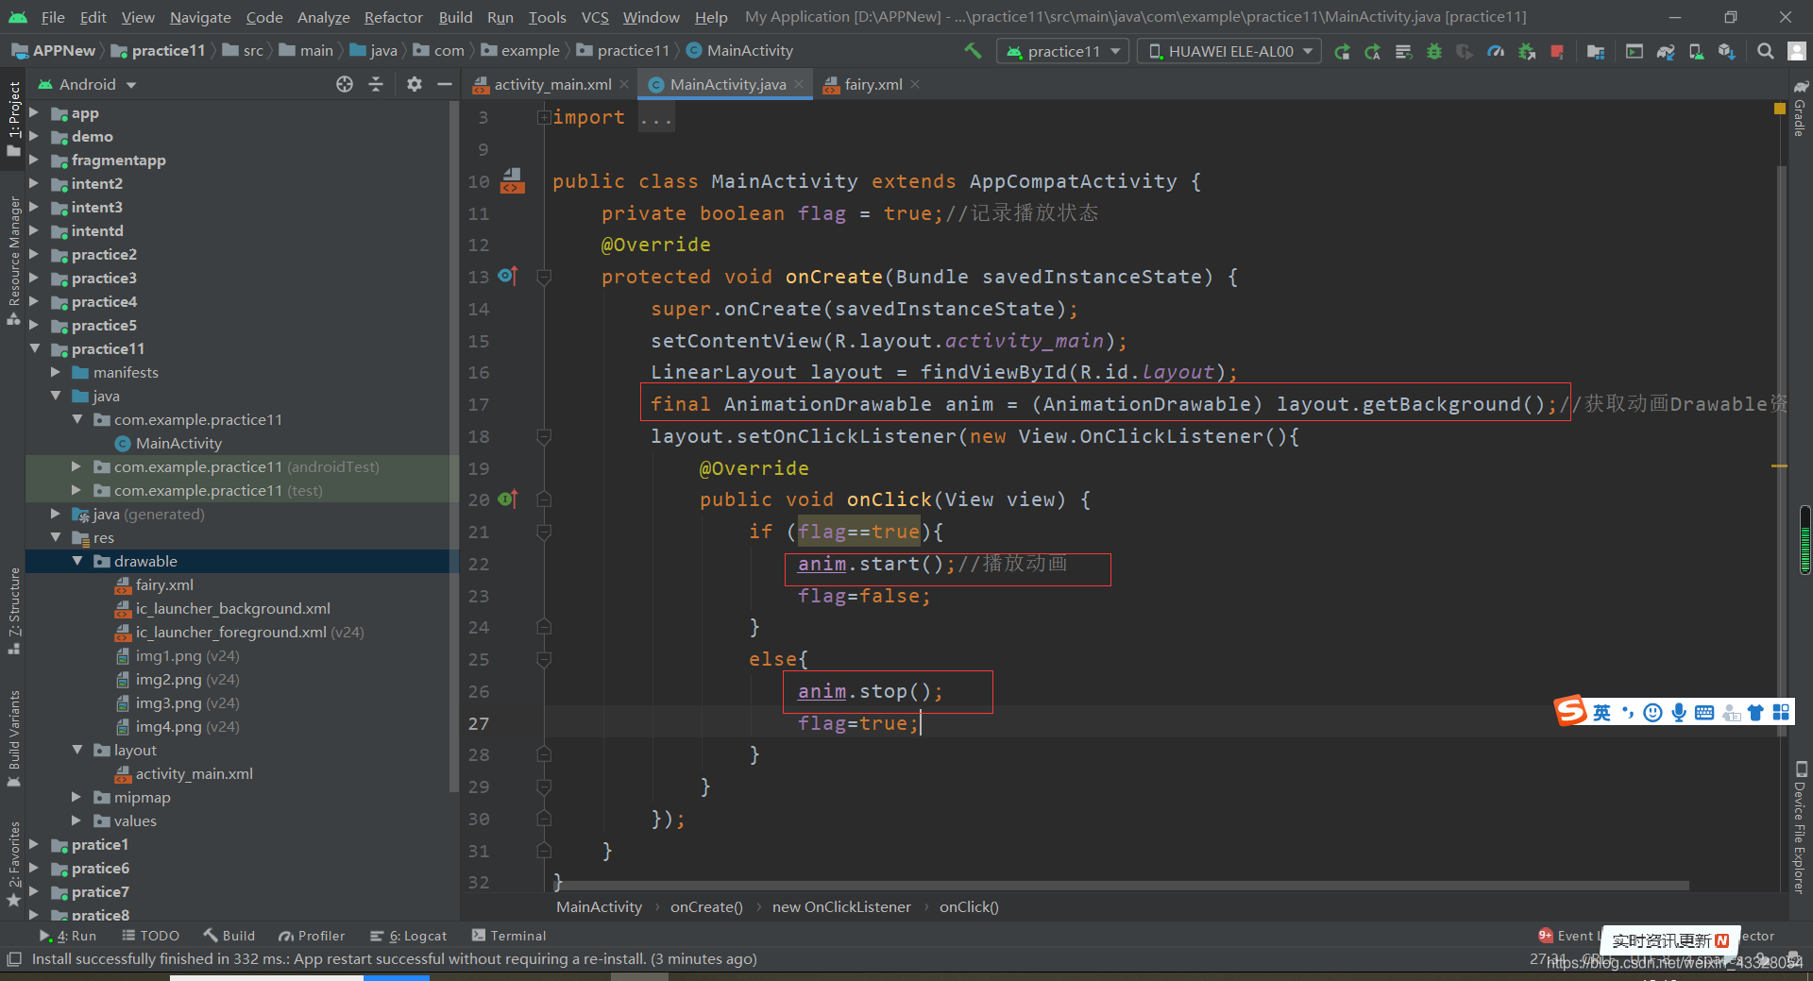Expand the folded import block on line 3

click(543, 117)
